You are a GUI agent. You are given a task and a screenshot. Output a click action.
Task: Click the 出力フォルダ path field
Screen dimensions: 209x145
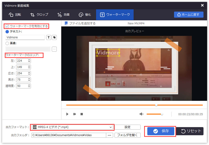[x=69, y=135]
